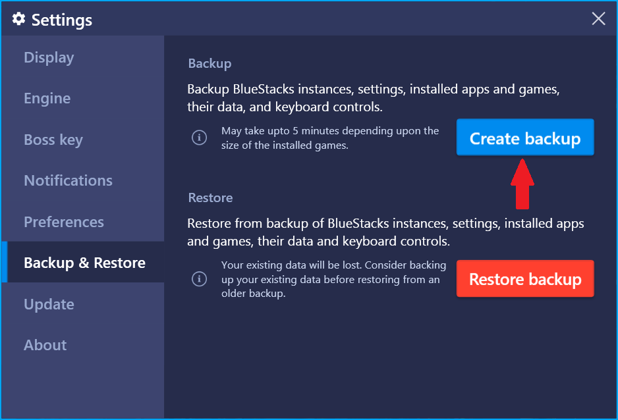
Task: Select the Boss key section
Action: click(83, 140)
